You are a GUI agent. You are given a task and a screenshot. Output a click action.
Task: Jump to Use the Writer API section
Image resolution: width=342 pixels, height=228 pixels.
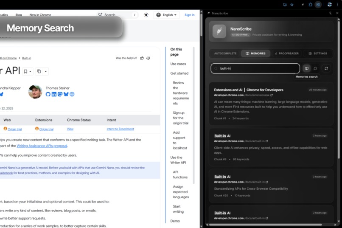click(x=178, y=160)
